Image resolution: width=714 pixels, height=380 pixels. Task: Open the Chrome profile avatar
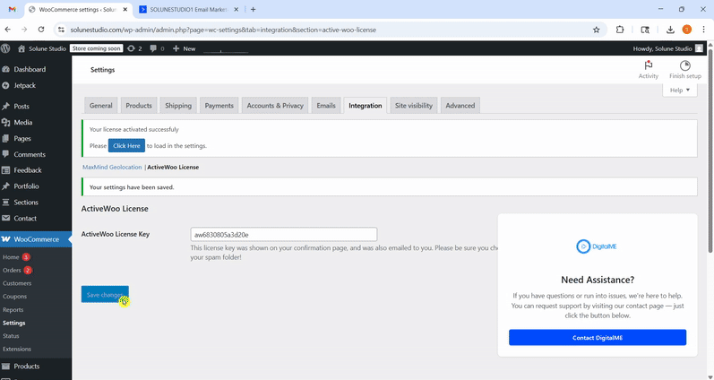coord(687,30)
